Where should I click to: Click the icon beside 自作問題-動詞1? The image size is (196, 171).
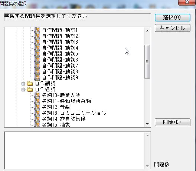point(37,30)
